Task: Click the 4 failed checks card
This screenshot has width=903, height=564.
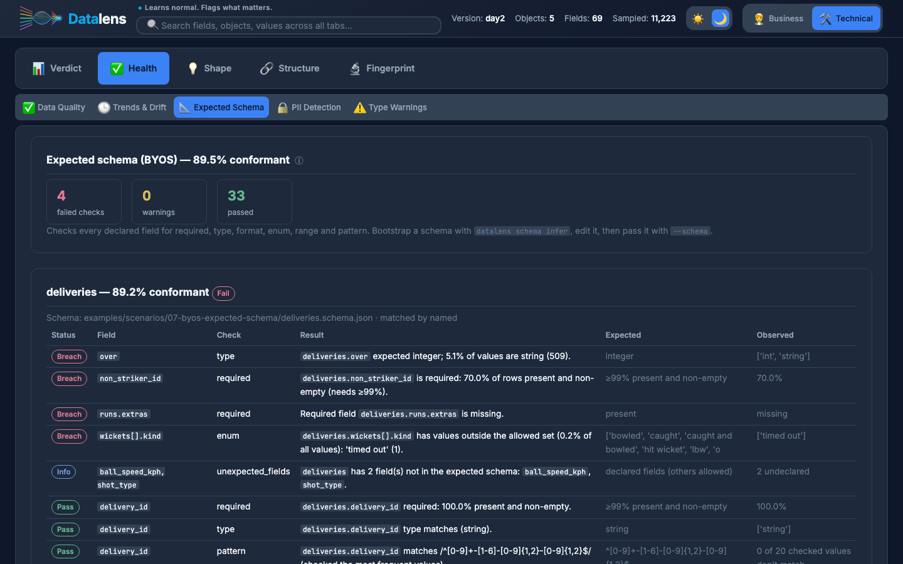Action: tap(84, 202)
